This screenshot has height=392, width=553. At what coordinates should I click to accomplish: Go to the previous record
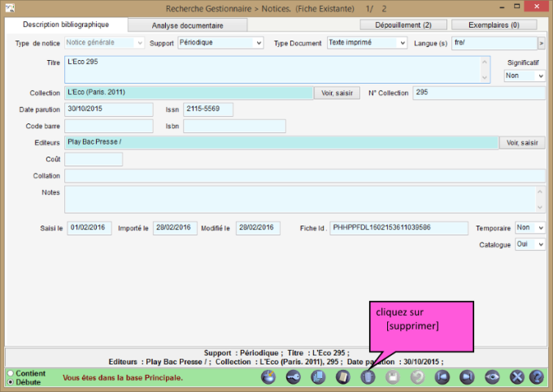coord(442,377)
